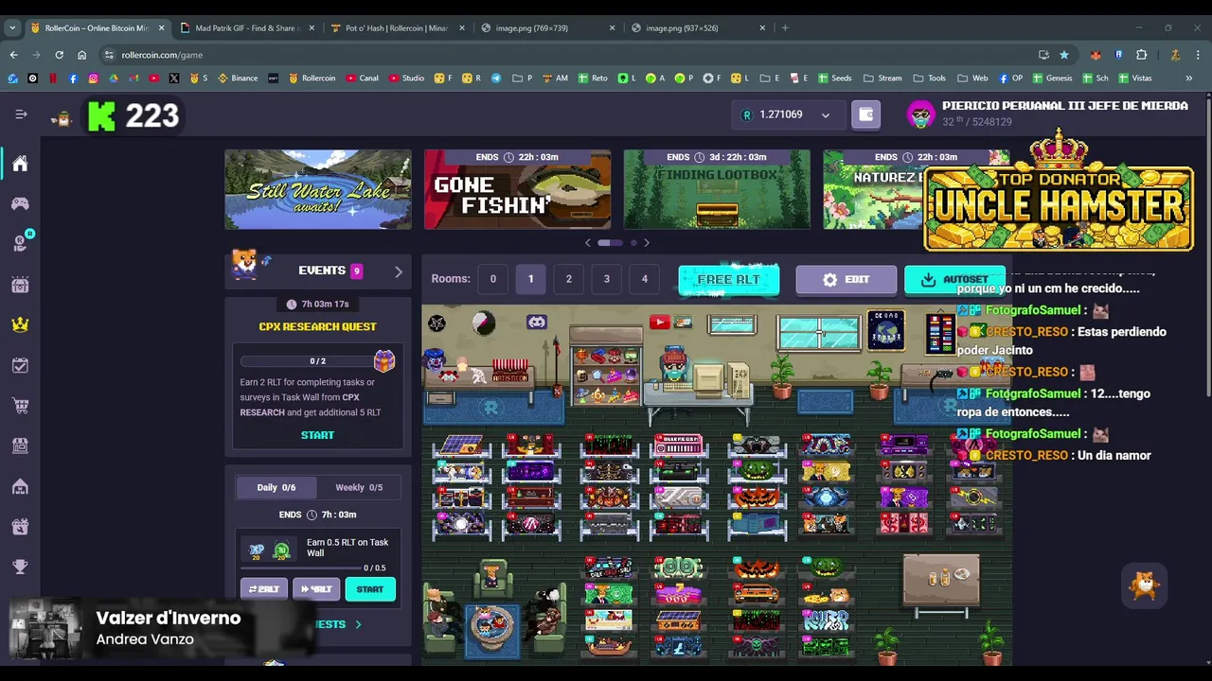Image resolution: width=1212 pixels, height=681 pixels.
Task: Open the Telegram bookmark icon
Action: pyautogui.click(x=495, y=79)
